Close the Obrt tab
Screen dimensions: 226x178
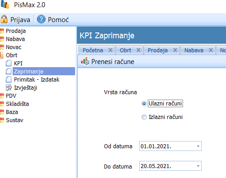coord(138,50)
